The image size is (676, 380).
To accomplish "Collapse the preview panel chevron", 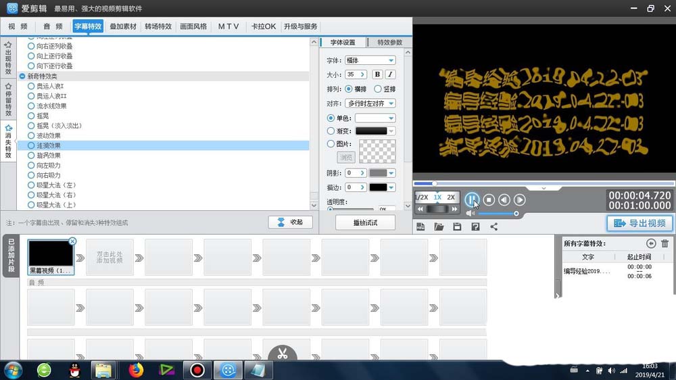I will pos(544,189).
